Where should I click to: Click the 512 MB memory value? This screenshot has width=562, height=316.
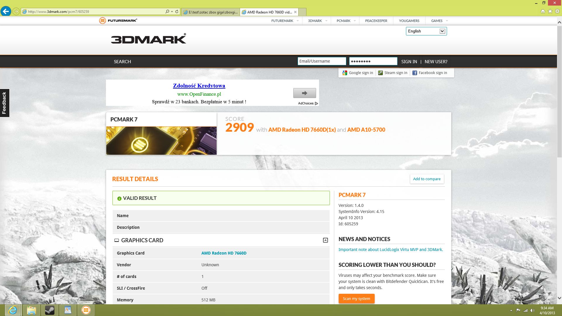coord(208,300)
